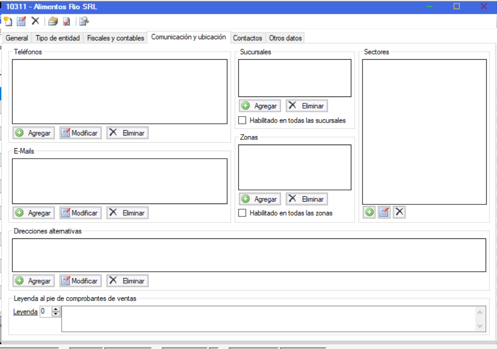
Task: Open the Fiscales y contables tab
Action: [x=116, y=38]
